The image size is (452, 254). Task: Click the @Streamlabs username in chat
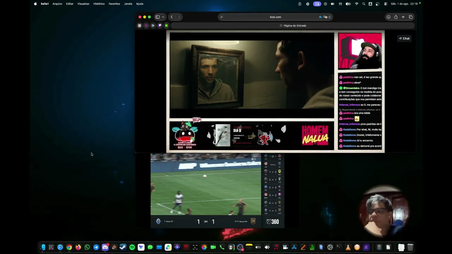pyautogui.click(x=351, y=88)
